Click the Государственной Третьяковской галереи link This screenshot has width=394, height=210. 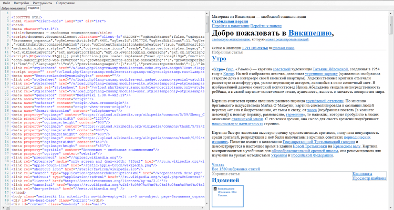point(319,142)
